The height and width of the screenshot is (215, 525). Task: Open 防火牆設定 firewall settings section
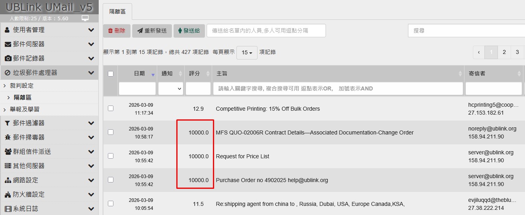(49, 194)
